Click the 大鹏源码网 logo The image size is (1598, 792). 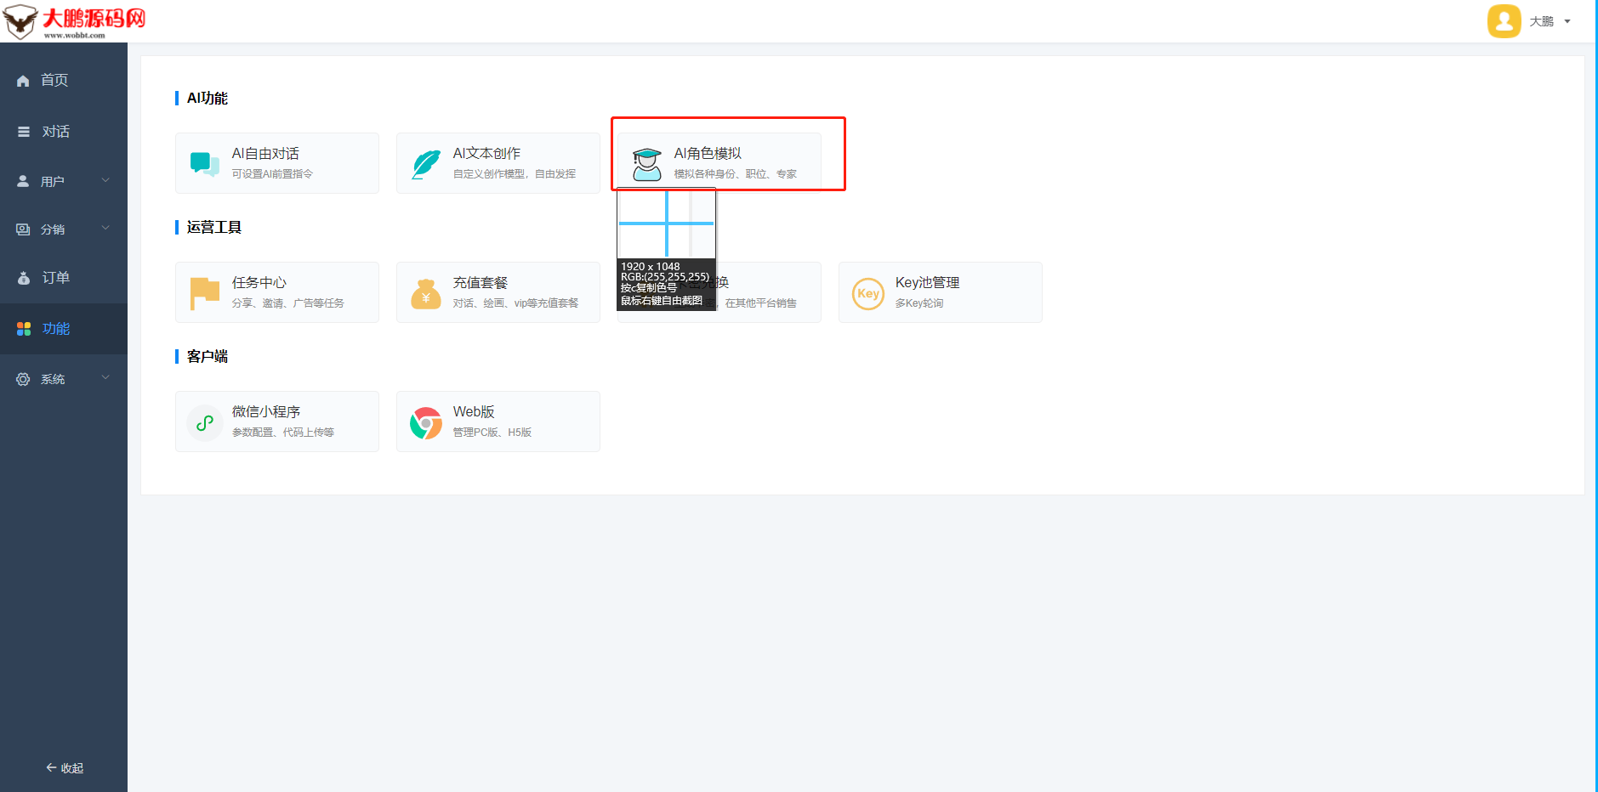click(75, 21)
